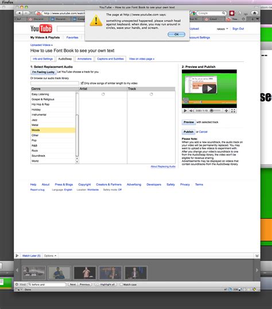Click OK in the alert dialog
Image resolution: width=272 pixels, height=309 pixels.
pos(176,34)
